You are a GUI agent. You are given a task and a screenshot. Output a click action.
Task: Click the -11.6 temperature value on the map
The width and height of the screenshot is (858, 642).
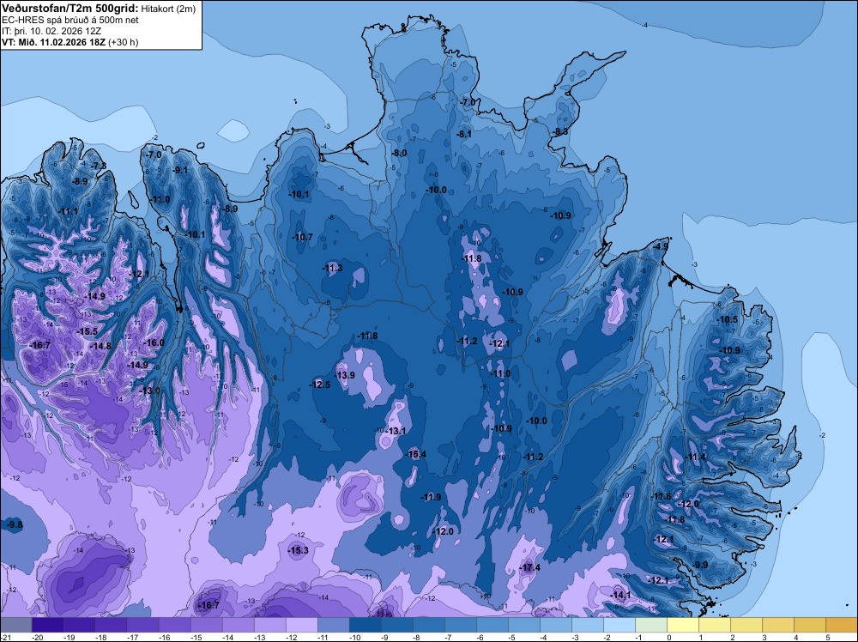coord(661,496)
